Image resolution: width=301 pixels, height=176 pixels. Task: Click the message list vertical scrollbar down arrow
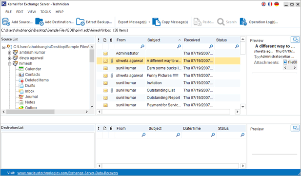243,106
